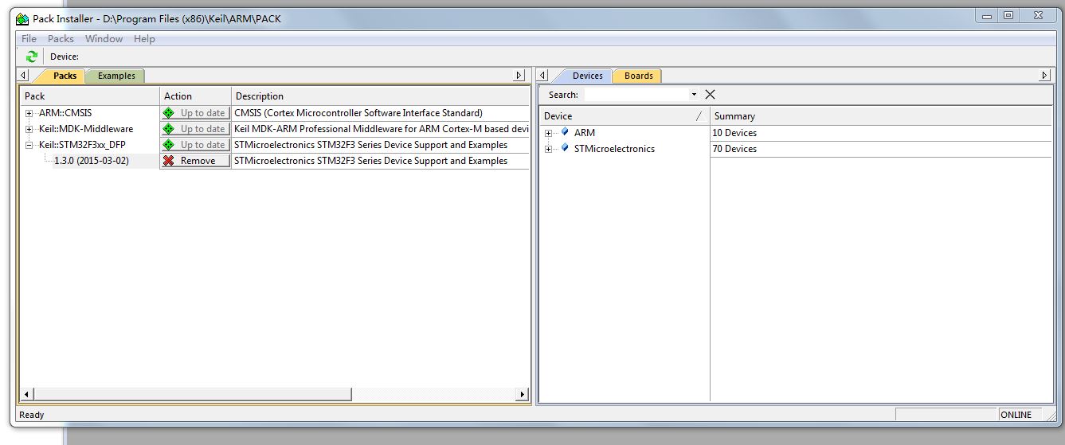The height and width of the screenshot is (445, 1065).
Task: Click the packs scrollbar left arrow
Action: [27, 394]
